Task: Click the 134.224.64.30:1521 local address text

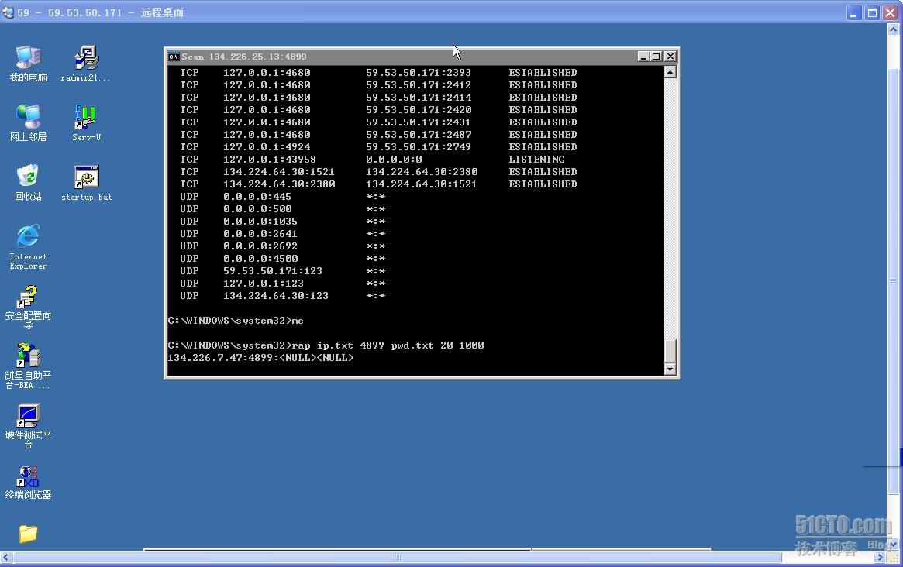Action: (279, 171)
